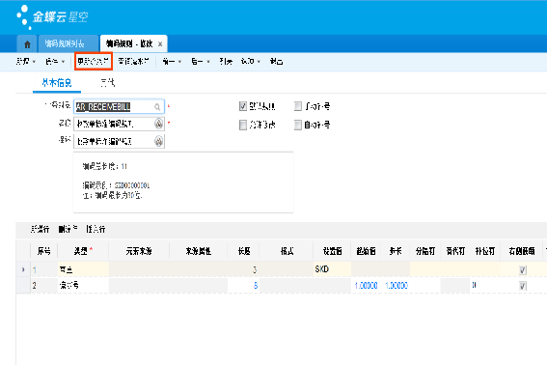The width and height of the screenshot is (547, 365).
Task: Click the List toolbar button
Action: coord(226,62)
